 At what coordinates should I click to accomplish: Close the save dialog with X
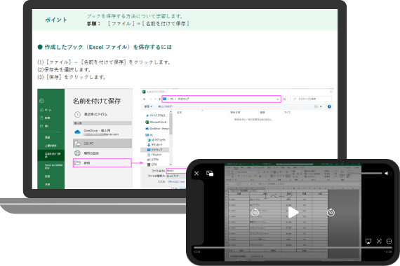tap(331, 92)
